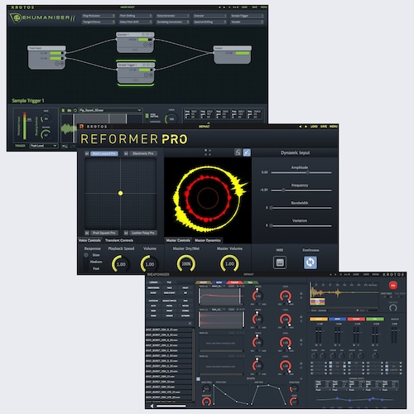Click the Continuous loop icon in Reformer Pro
The height and width of the screenshot is (414, 414).
point(310,262)
